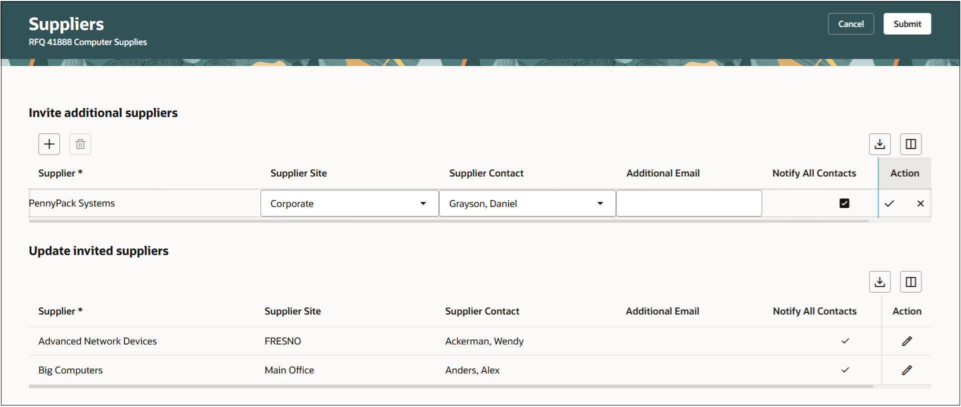Click the delete trash icon
The image size is (961, 407).
[x=80, y=144]
